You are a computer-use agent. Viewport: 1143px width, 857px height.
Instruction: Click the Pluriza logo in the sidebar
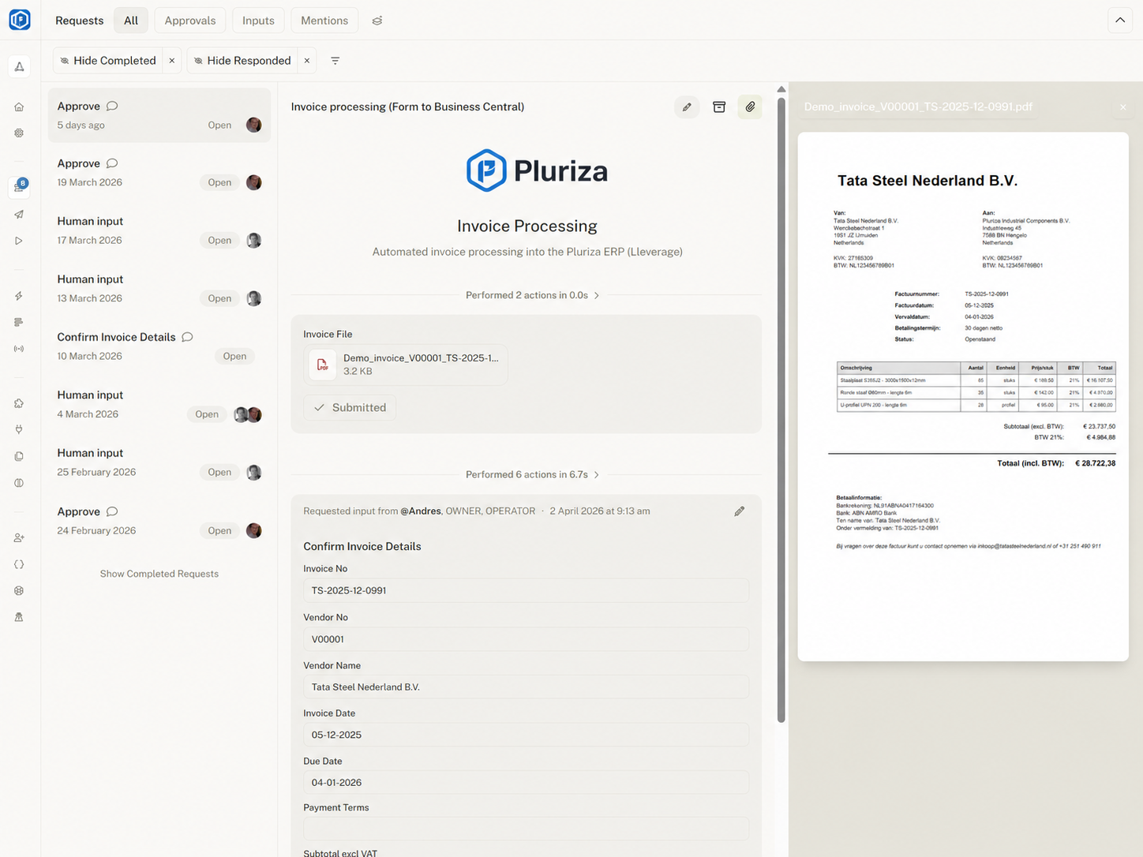tap(20, 20)
